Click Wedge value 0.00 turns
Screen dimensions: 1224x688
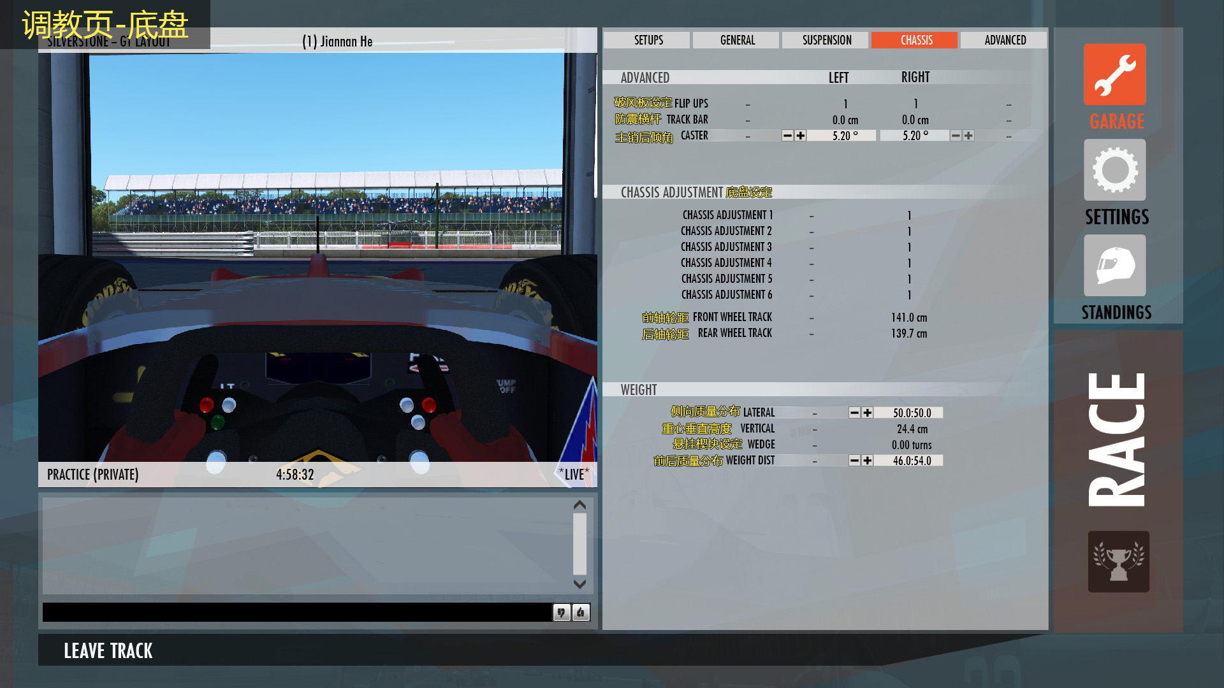click(x=912, y=445)
